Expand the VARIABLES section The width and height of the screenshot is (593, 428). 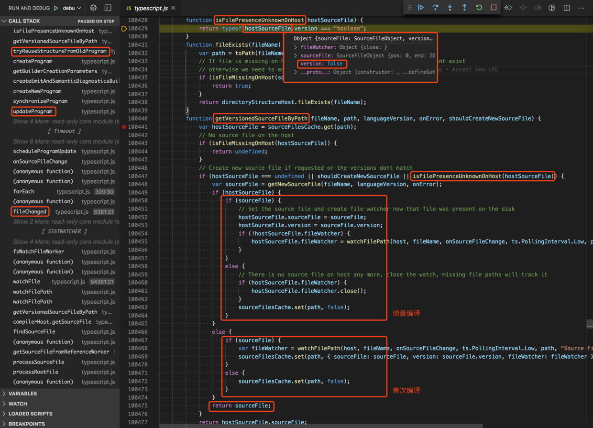22,394
